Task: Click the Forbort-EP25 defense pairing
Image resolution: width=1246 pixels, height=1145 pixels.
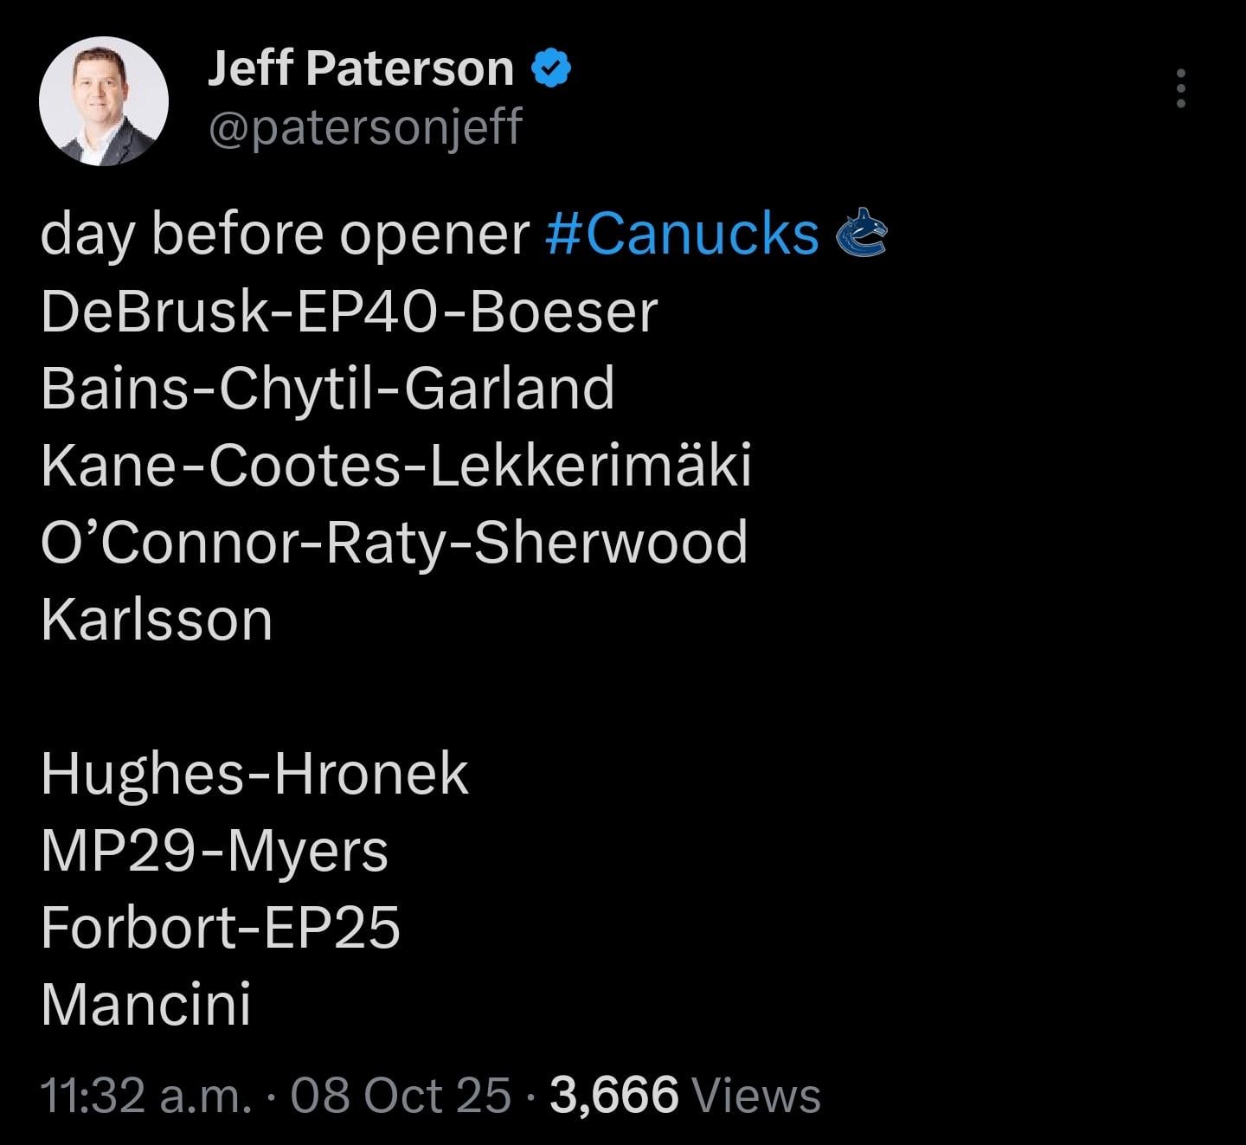Action: coord(220,928)
